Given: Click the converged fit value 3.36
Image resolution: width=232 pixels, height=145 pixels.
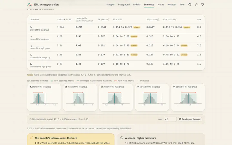Looking at the screenshot, I should point(78,36).
